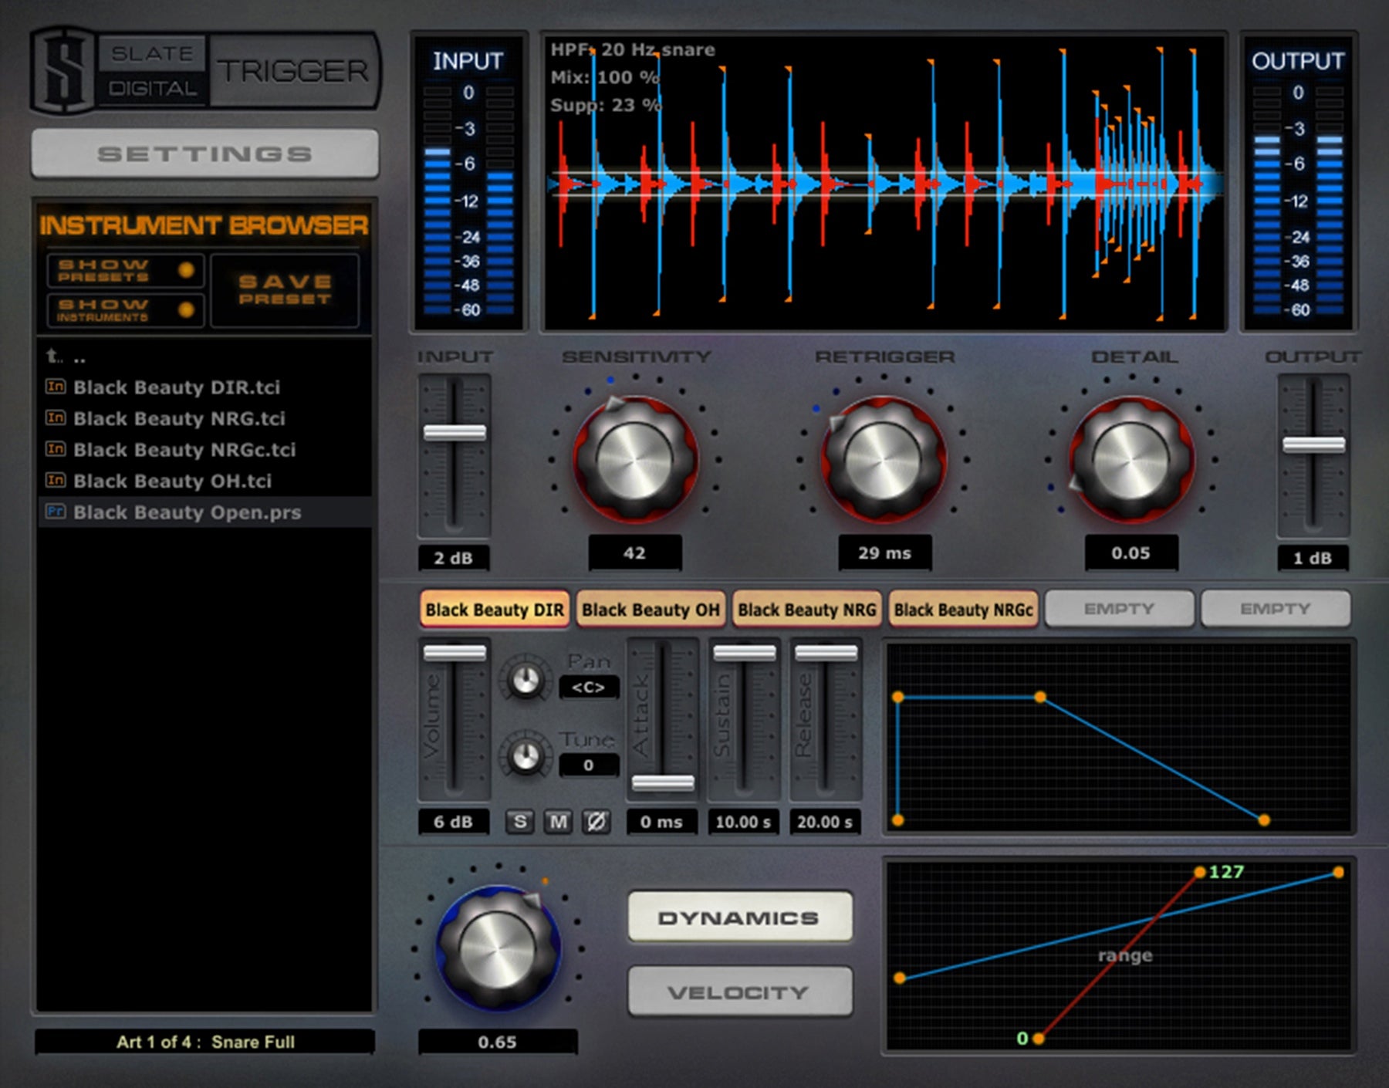
Task: Load Black Beauty Open.prs preset
Action: coord(187,512)
